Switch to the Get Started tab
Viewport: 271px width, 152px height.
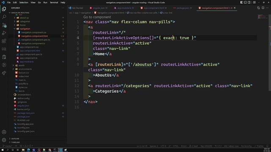coord(76,8)
